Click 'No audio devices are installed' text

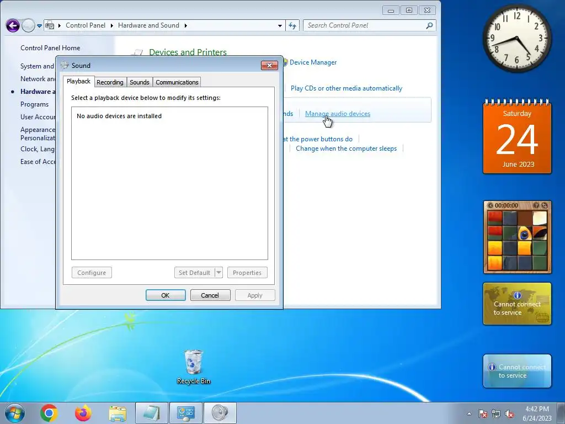coord(119,116)
